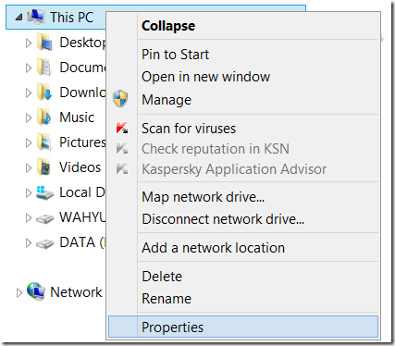Select the Pictures label in the tree

pyautogui.click(x=82, y=142)
